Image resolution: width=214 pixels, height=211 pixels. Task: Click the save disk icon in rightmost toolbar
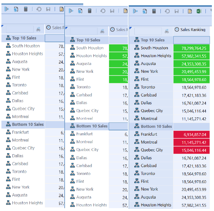pos(176,11)
